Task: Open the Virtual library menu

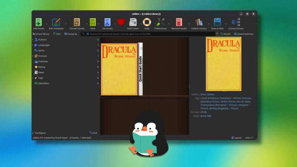Action: coord(41,34)
